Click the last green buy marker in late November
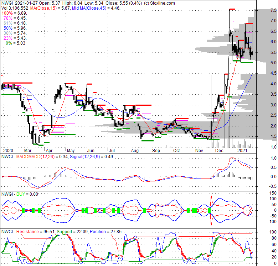Screen dimensions: 278x266 tap(209, 211)
